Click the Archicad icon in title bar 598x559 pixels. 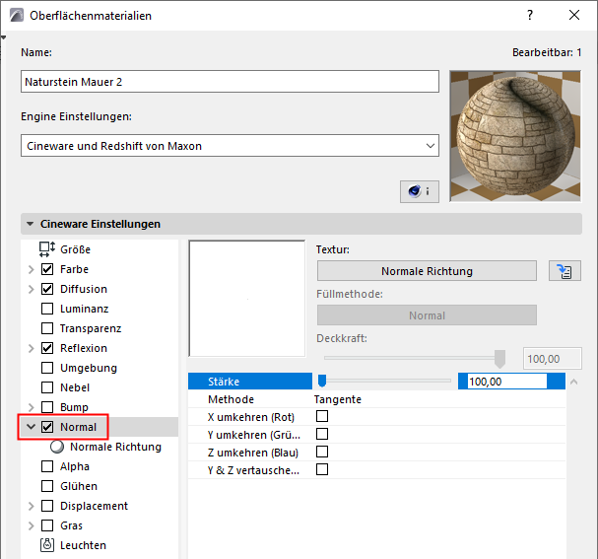click(17, 15)
